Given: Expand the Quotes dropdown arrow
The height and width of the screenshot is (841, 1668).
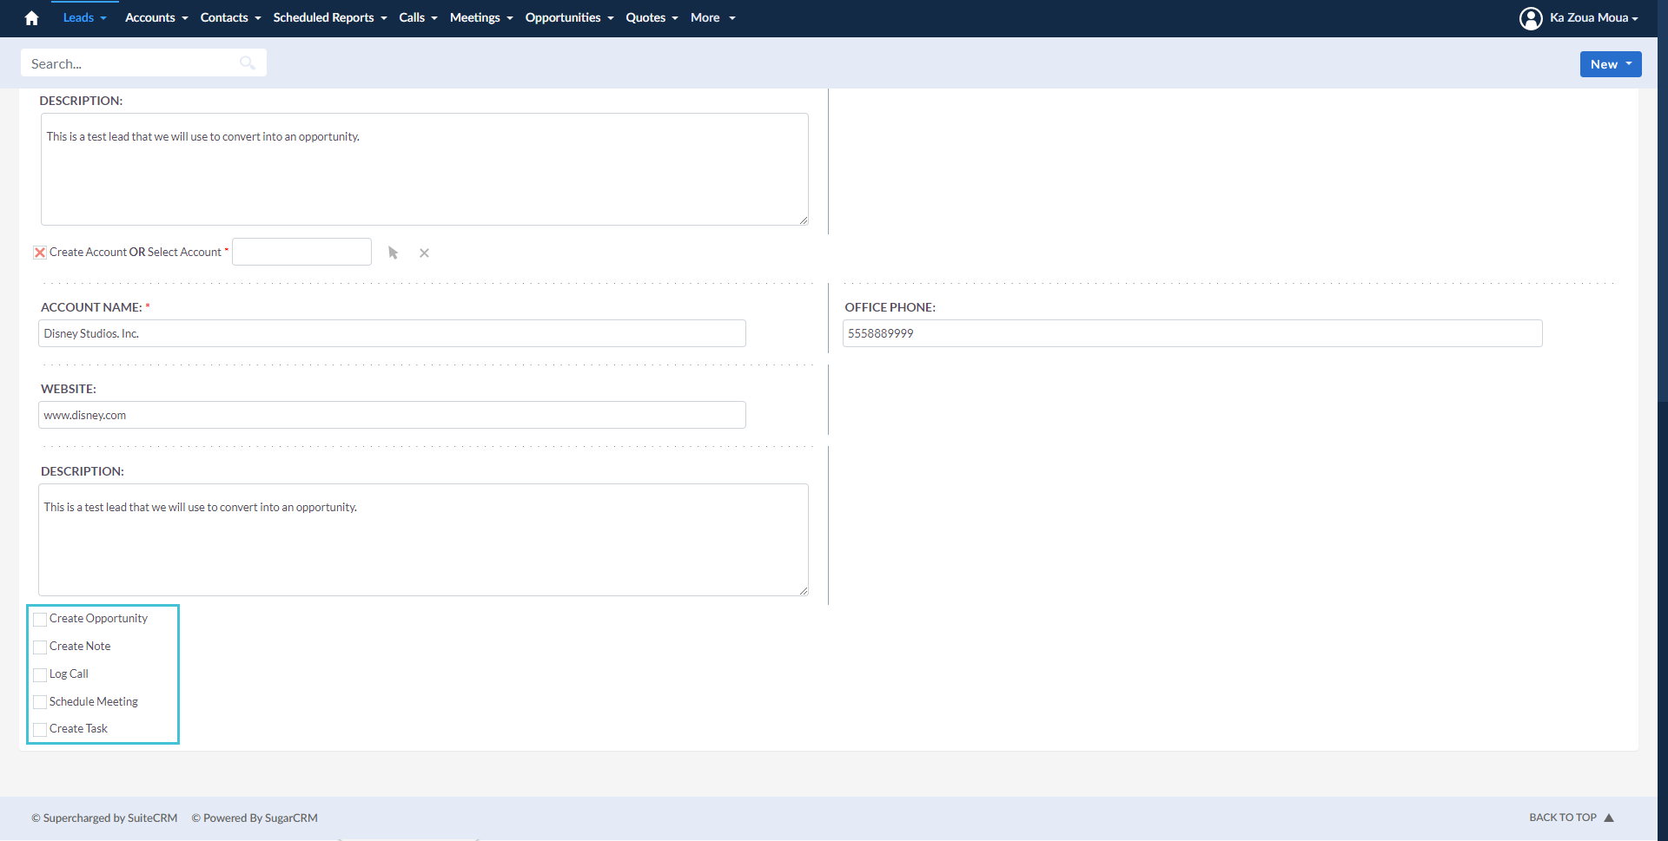Looking at the screenshot, I should tap(675, 18).
